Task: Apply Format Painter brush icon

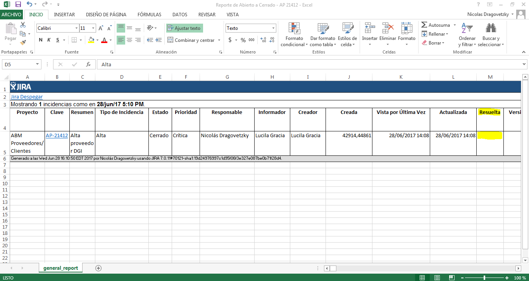Action: [23, 42]
